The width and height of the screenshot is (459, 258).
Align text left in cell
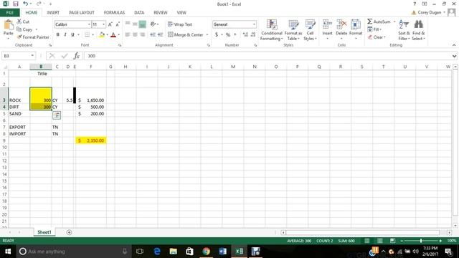click(x=128, y=35)
